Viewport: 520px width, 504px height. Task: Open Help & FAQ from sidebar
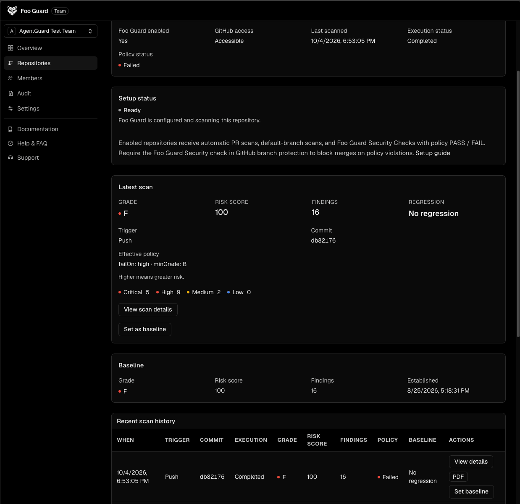click(x=50, y=143)
